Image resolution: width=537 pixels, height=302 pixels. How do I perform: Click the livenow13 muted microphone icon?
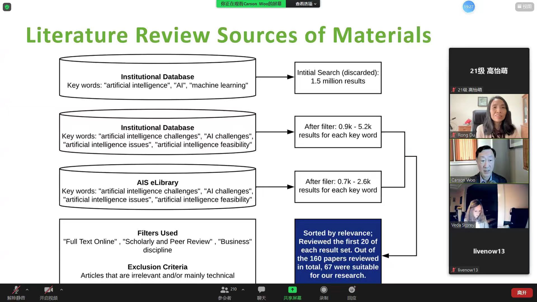[454, 270]
